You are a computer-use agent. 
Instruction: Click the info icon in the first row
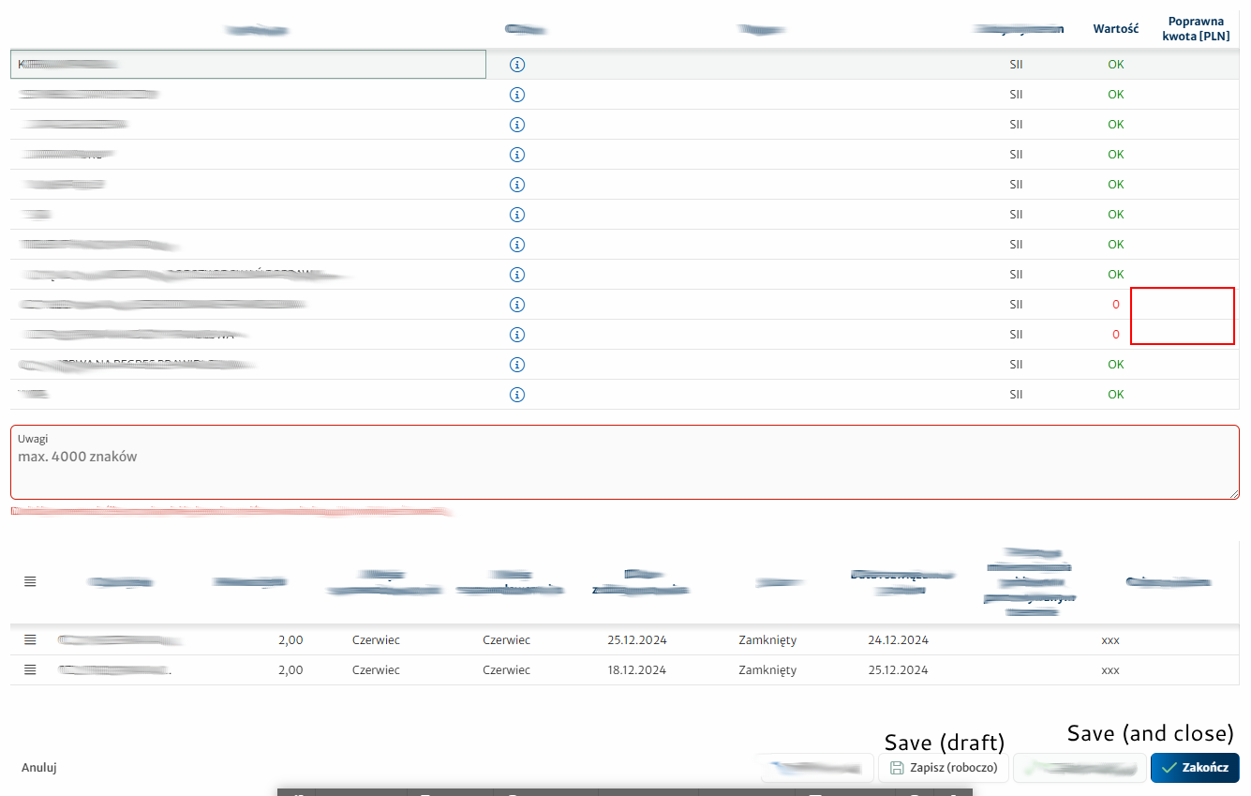pos(516,64)
